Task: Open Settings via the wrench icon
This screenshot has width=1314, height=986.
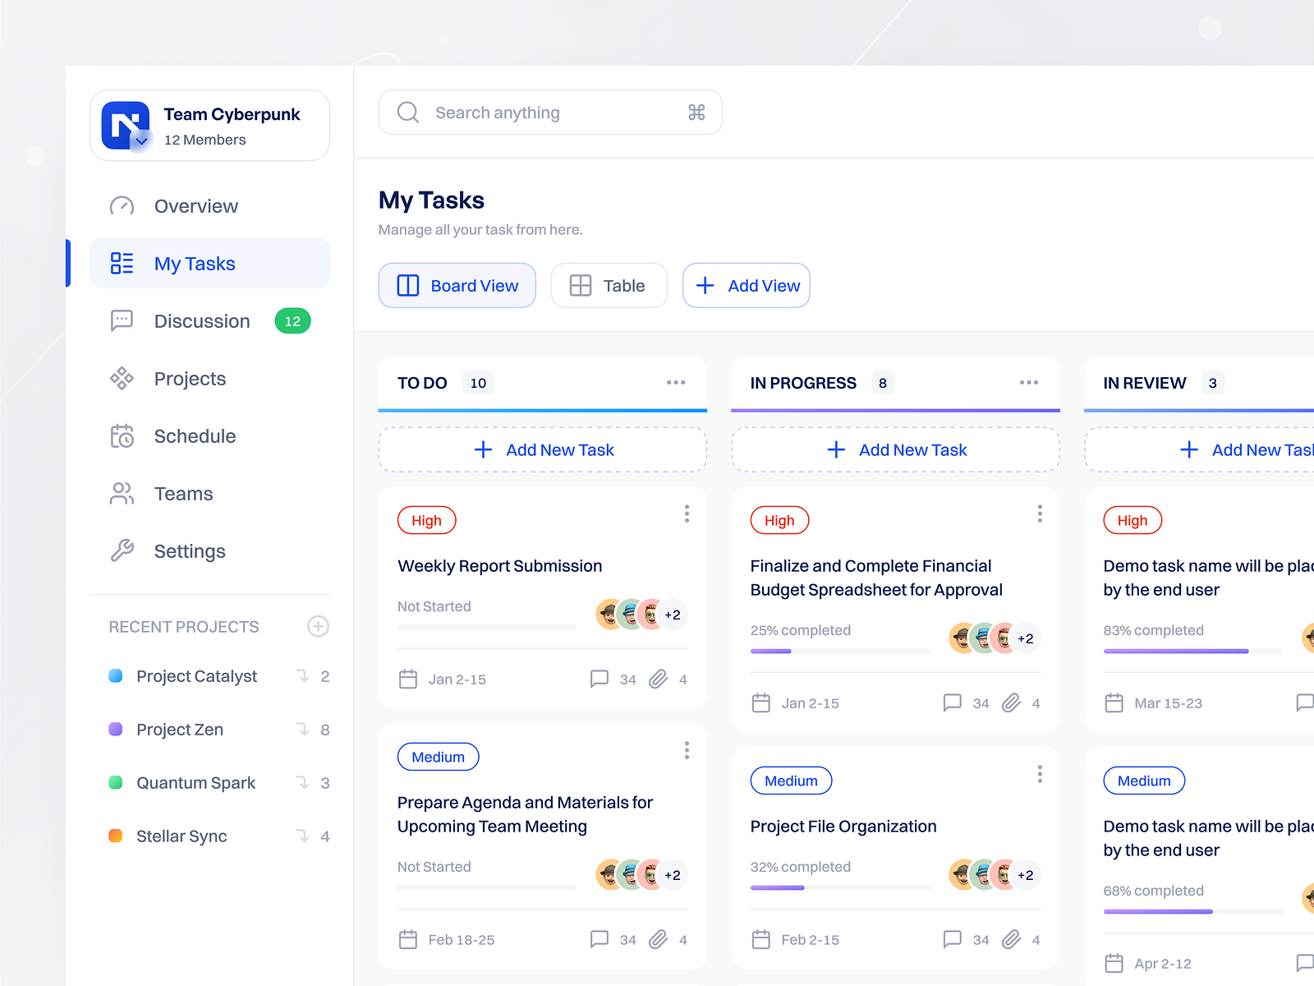Action: [x=122, y=551]
